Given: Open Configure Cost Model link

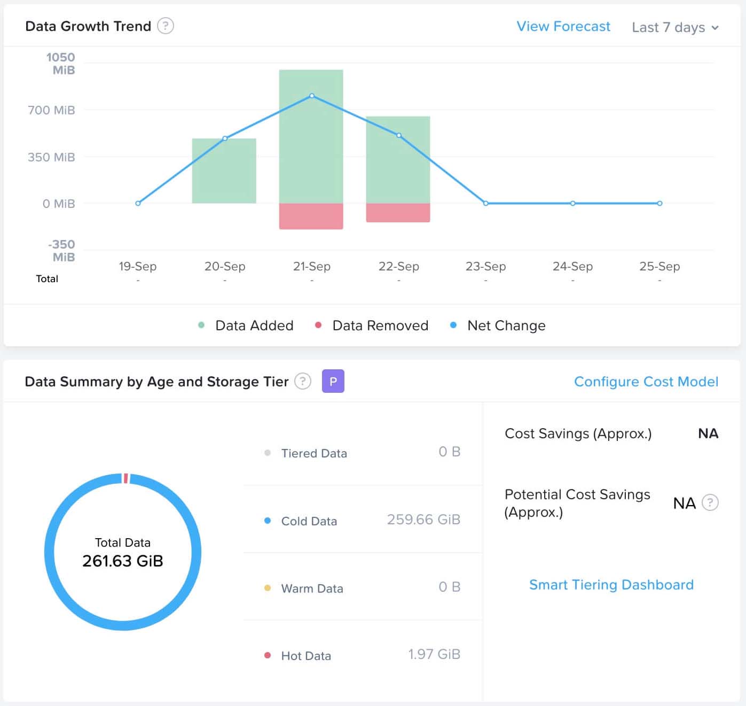Looking at the screenshot, I should (646, 381).
